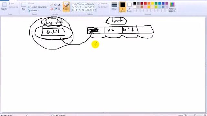Choose the Oval callout shape
This screenshot has height=116, width=207.
point(89,10)
